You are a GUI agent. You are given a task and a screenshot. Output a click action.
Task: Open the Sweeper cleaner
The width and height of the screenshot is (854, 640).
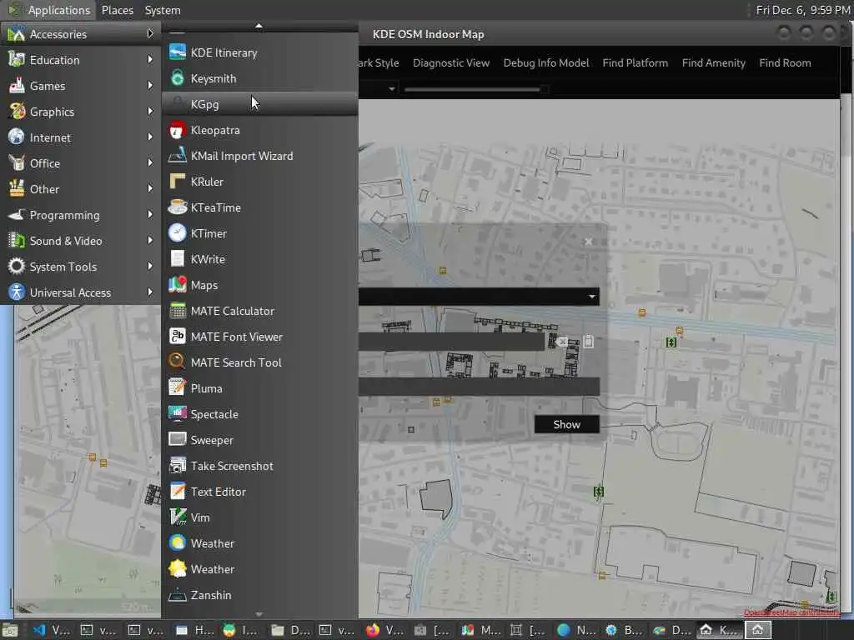(x=260, y=440)
